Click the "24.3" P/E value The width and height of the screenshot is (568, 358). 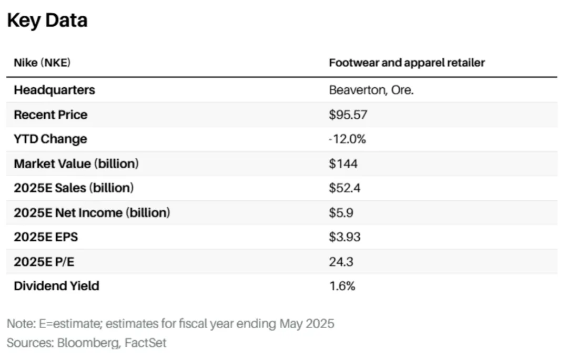click(341, 261)
